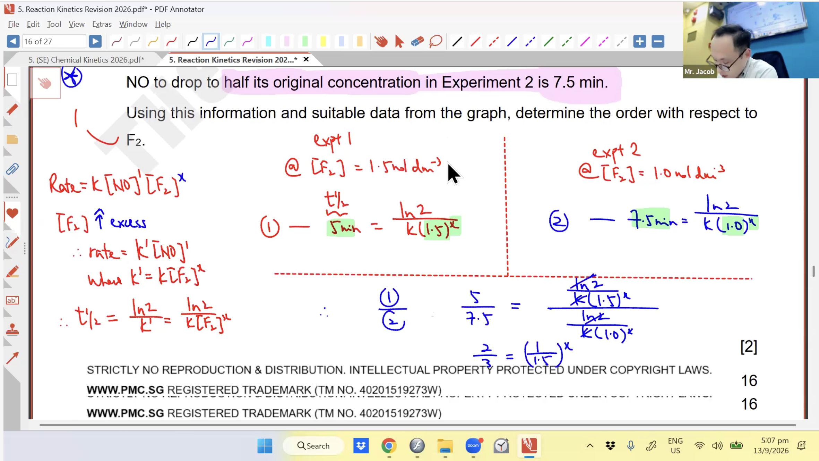The width and height of the screenshot is (819, 461).
Task: Select the text box tool in sidebar
Action: pyautogui.click(x=12, y=300)
